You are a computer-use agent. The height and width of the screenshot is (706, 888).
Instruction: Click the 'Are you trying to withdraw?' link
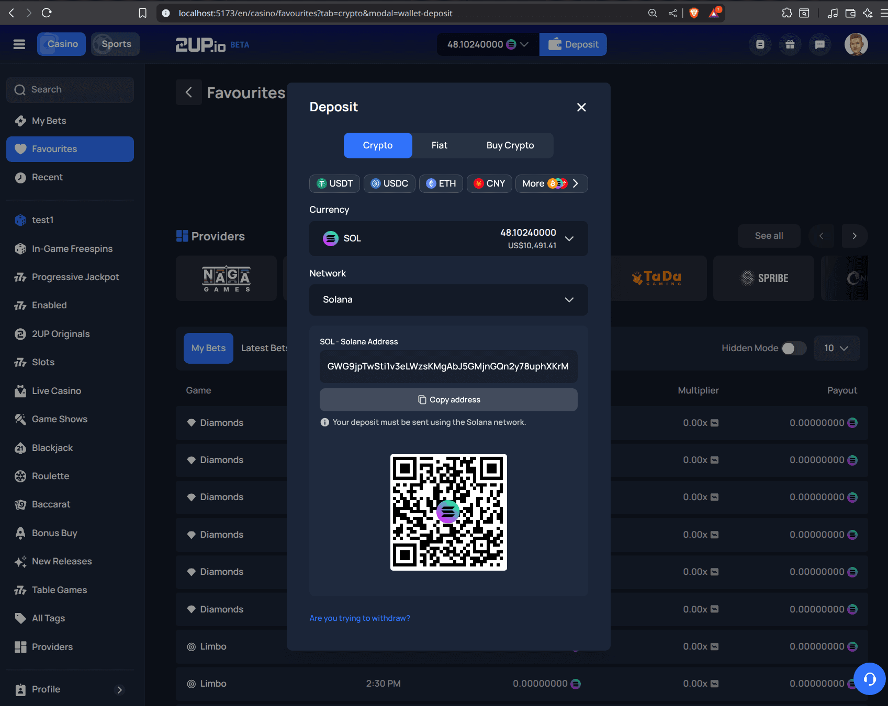coord(359,618)
